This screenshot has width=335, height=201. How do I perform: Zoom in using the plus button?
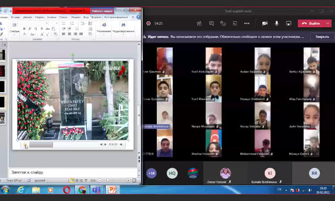point(128,180)
